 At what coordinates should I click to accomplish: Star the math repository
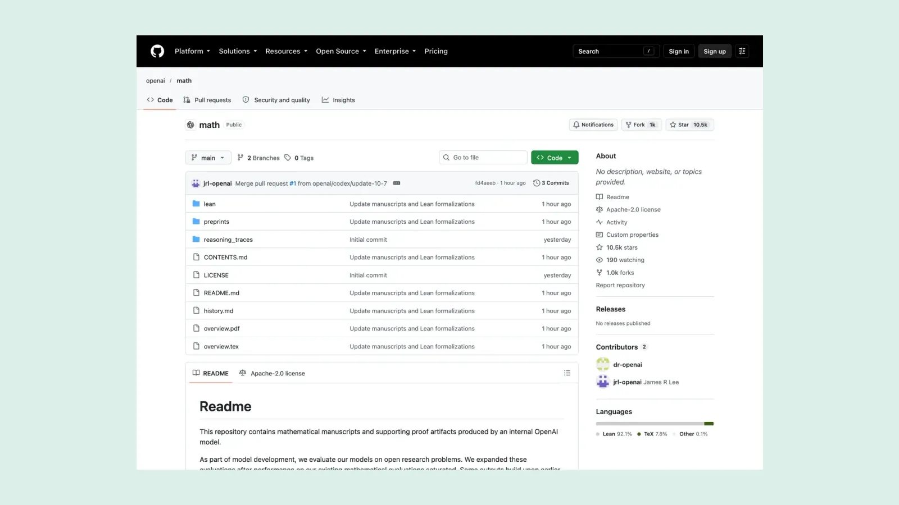click(x=690, y=125)
